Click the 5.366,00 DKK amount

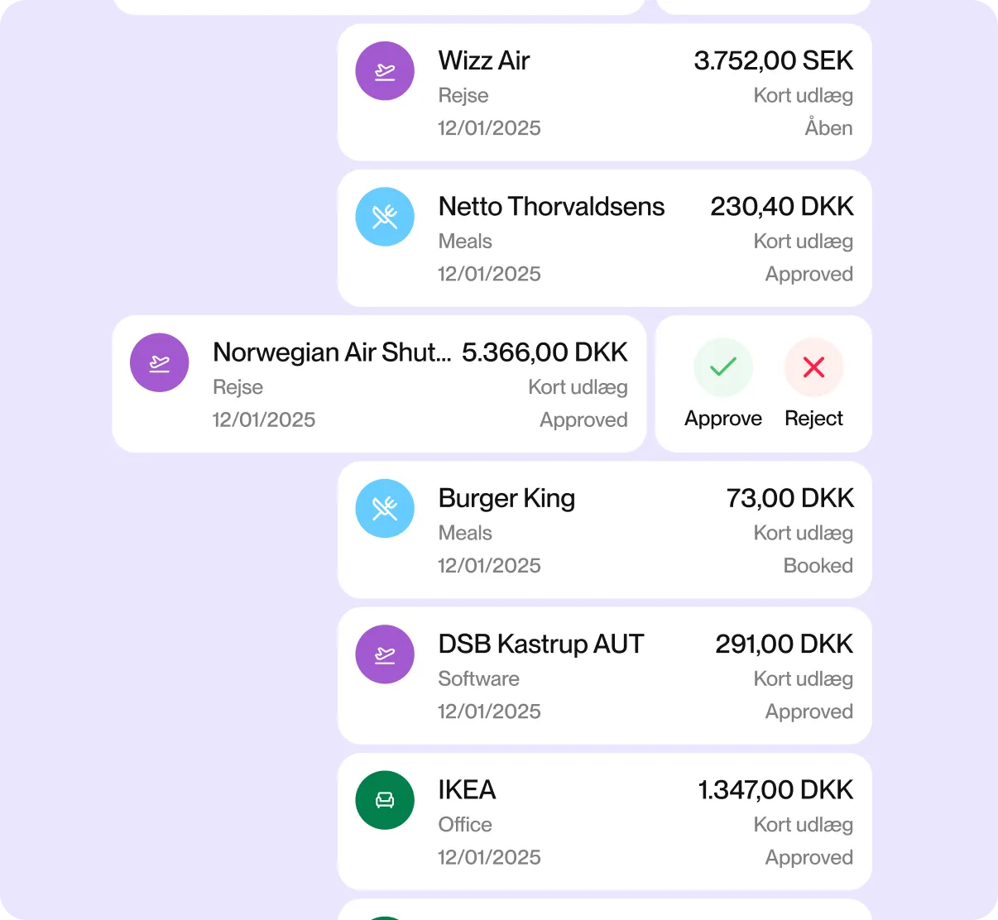tap(545, 352)
